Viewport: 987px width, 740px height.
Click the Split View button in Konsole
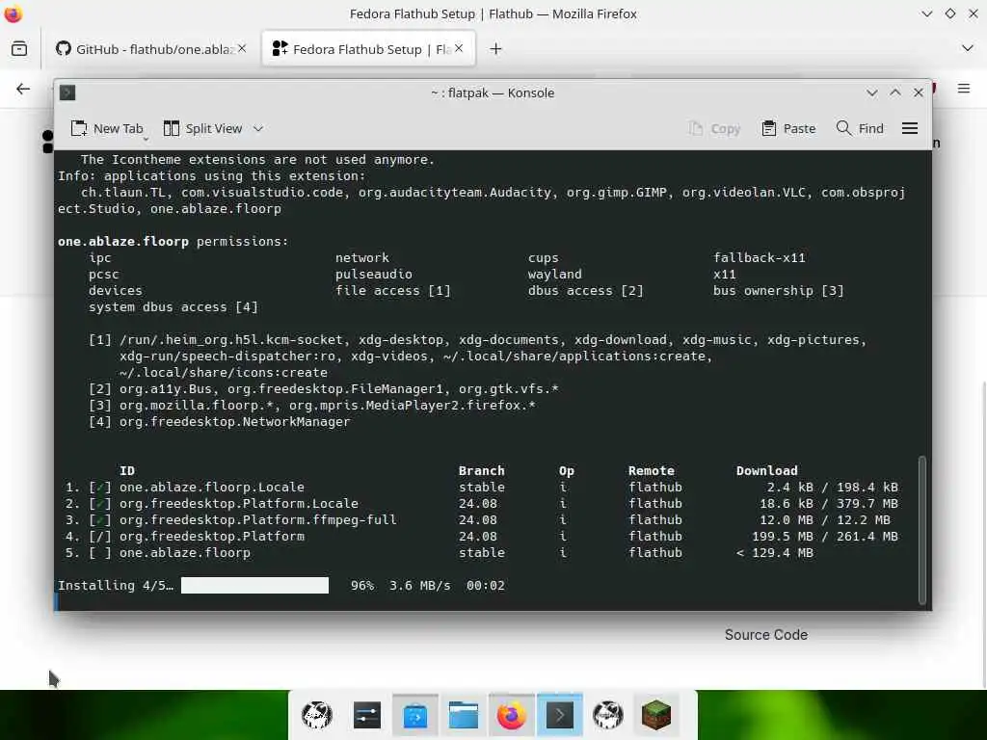coord(202,128)
